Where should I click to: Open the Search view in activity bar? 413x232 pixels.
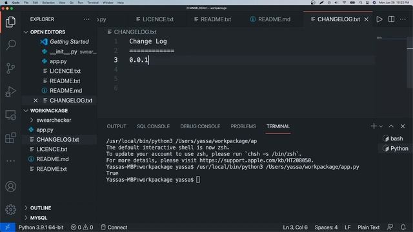pos(10,45)
